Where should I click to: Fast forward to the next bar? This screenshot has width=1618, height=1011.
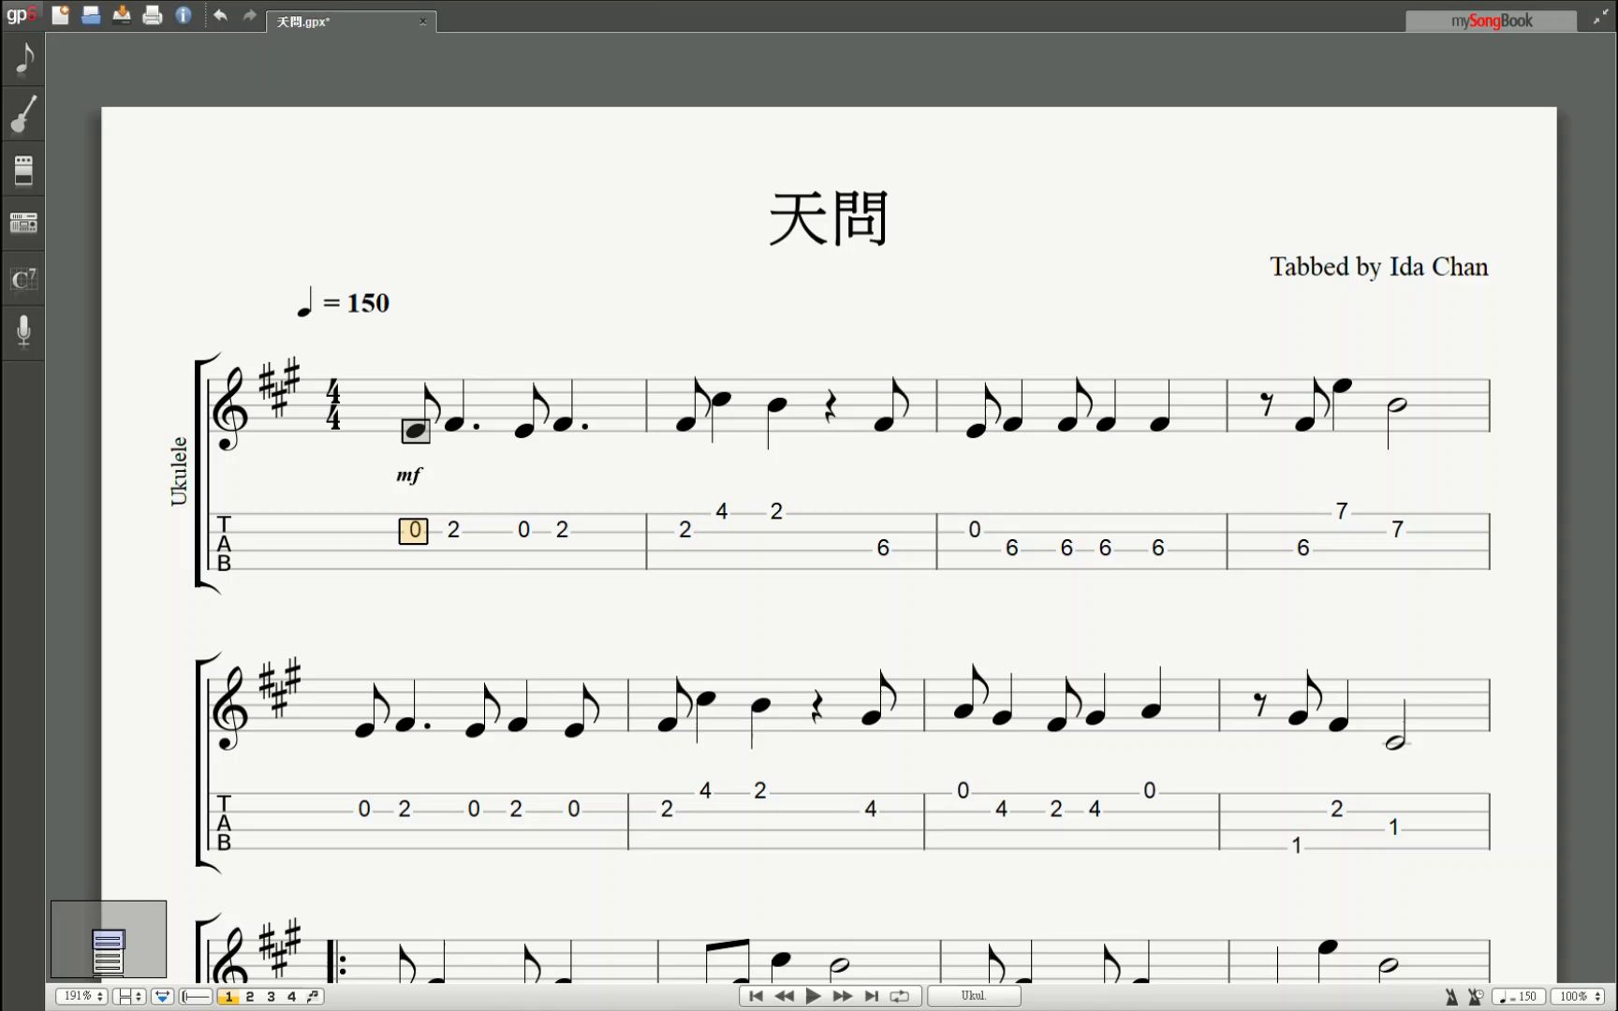pos(842,996)
